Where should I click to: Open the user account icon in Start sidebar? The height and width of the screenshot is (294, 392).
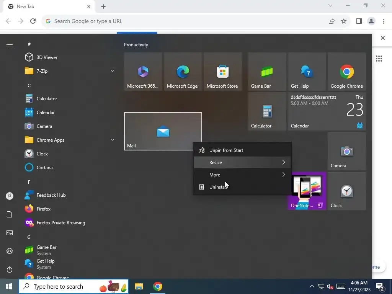coord(10,196)
